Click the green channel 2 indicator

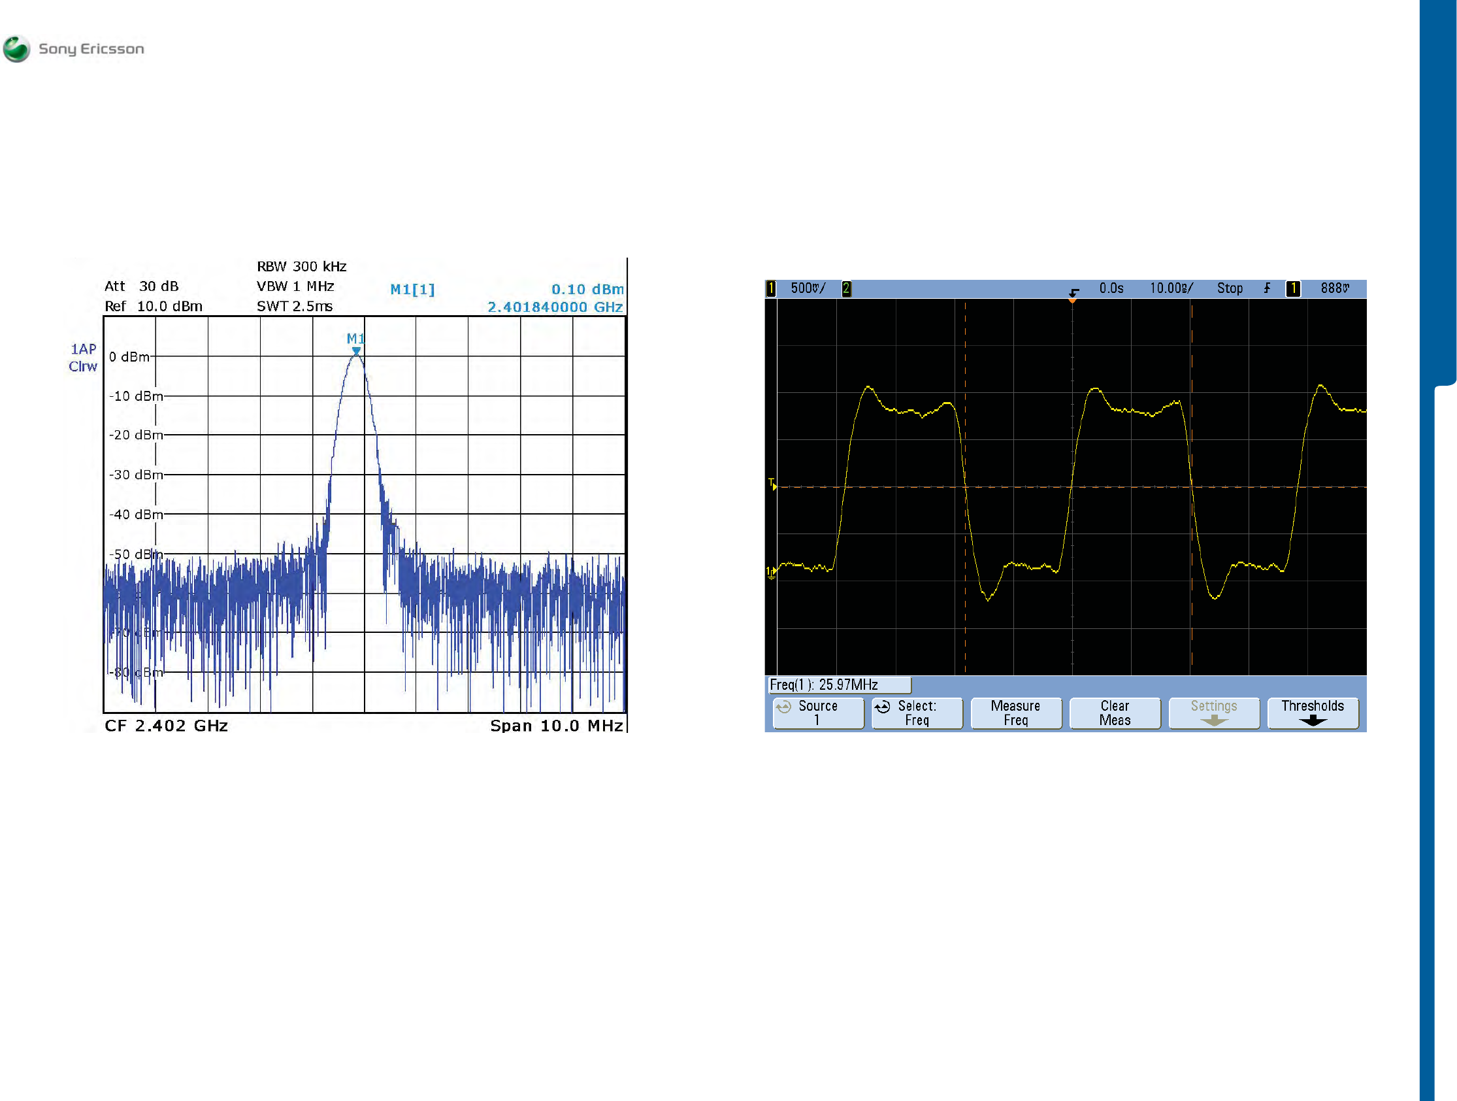845,288
